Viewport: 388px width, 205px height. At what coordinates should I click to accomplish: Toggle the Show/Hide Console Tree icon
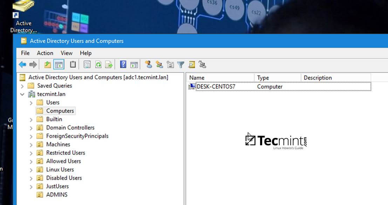[x=59, y=64]
